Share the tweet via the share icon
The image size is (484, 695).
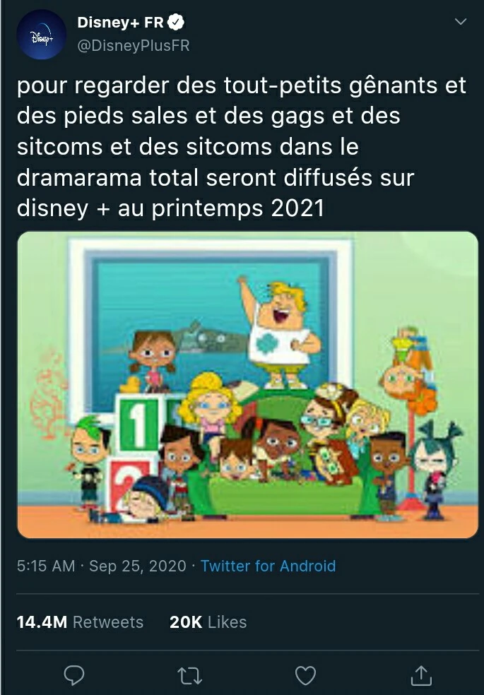coord(421,676)
